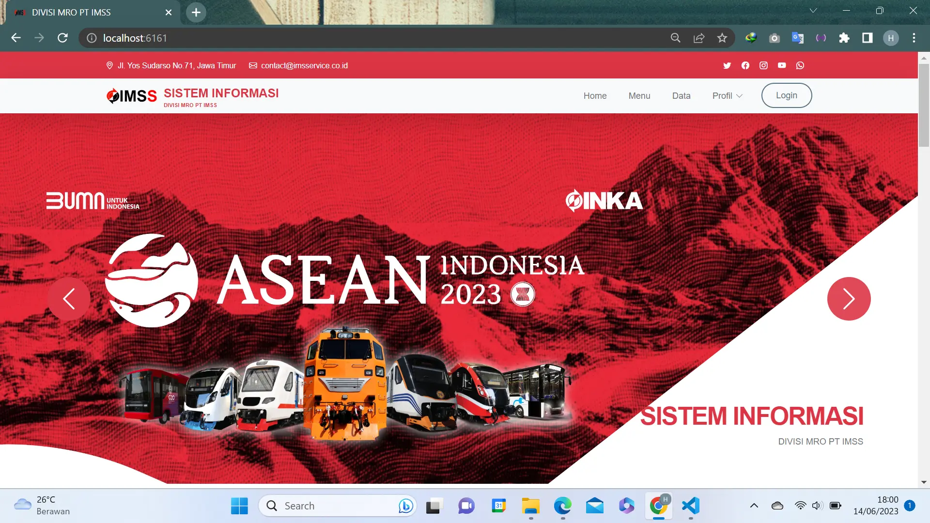Go back in browser history

pos(16,38)
